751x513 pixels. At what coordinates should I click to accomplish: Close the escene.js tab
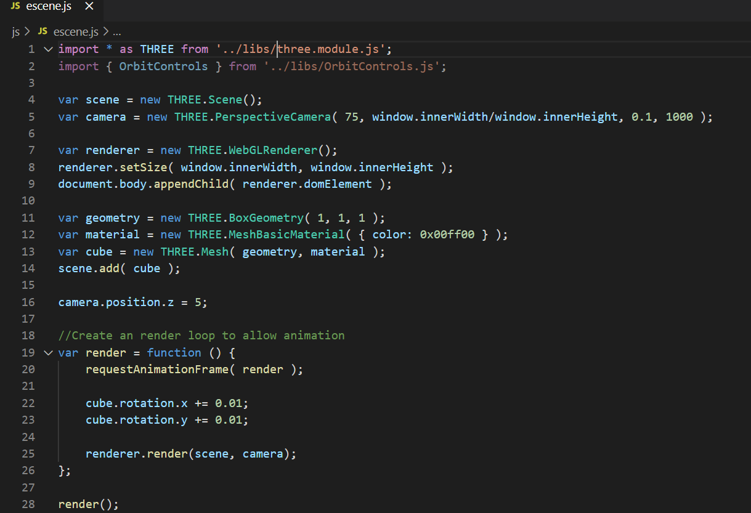click(89, 6)
